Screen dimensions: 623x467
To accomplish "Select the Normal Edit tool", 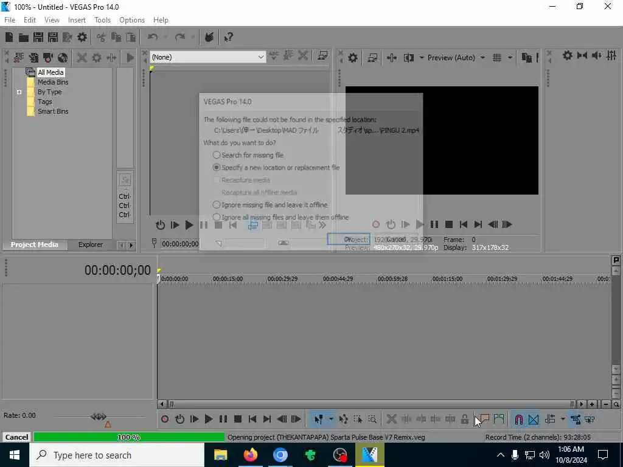I will tap(318, 419).
